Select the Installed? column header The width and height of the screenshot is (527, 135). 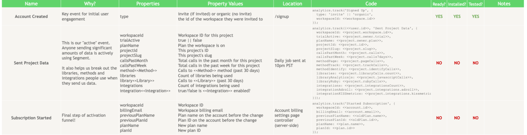click(457, 4)
